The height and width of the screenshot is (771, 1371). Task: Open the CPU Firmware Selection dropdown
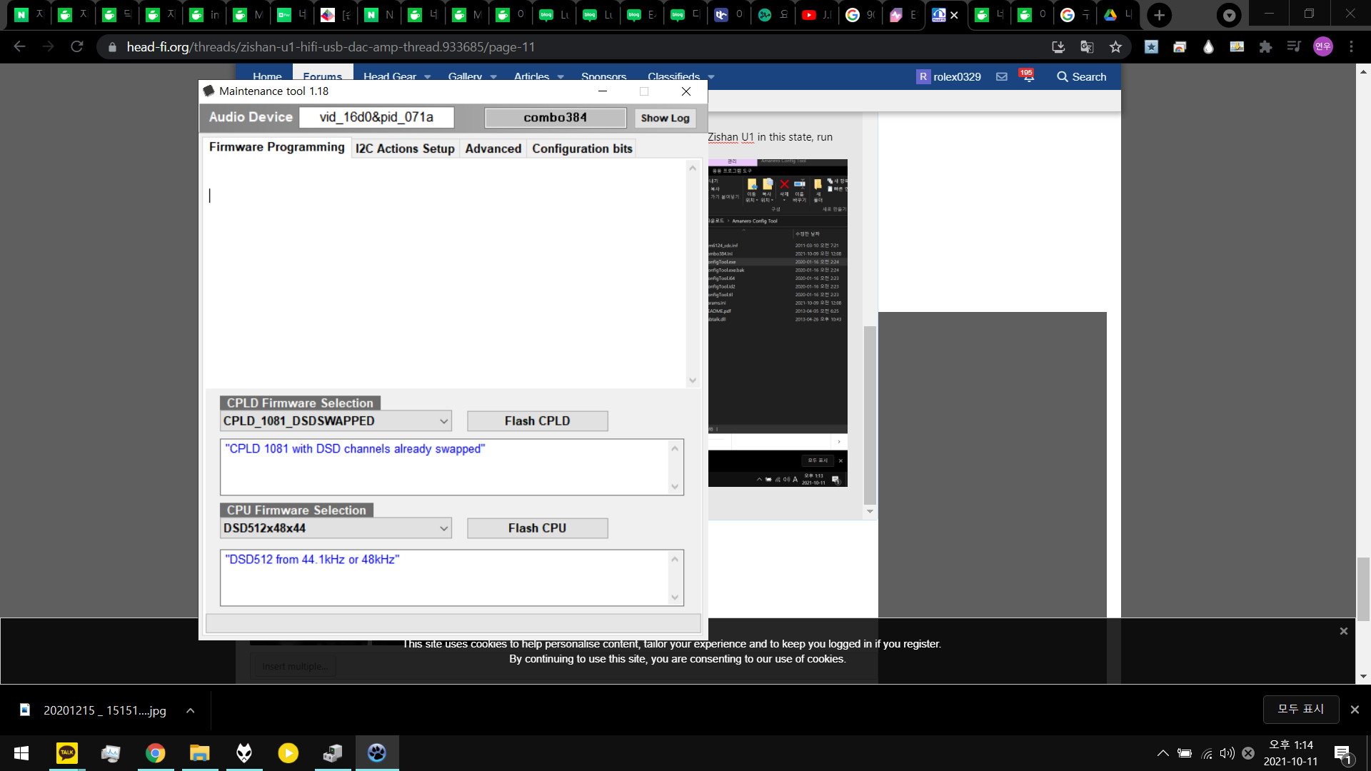tap(336, 528)
